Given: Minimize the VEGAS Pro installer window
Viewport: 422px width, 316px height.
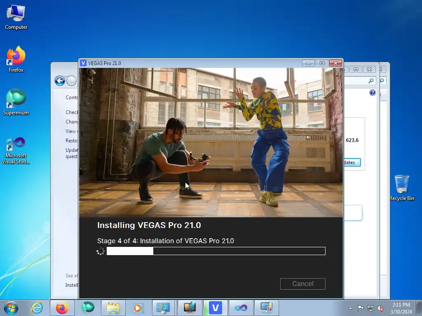Looking at the screenshot, I should click(308, 63).
